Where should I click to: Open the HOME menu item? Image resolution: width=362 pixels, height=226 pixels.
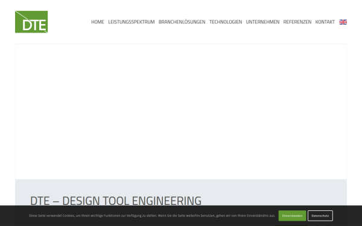98,22
